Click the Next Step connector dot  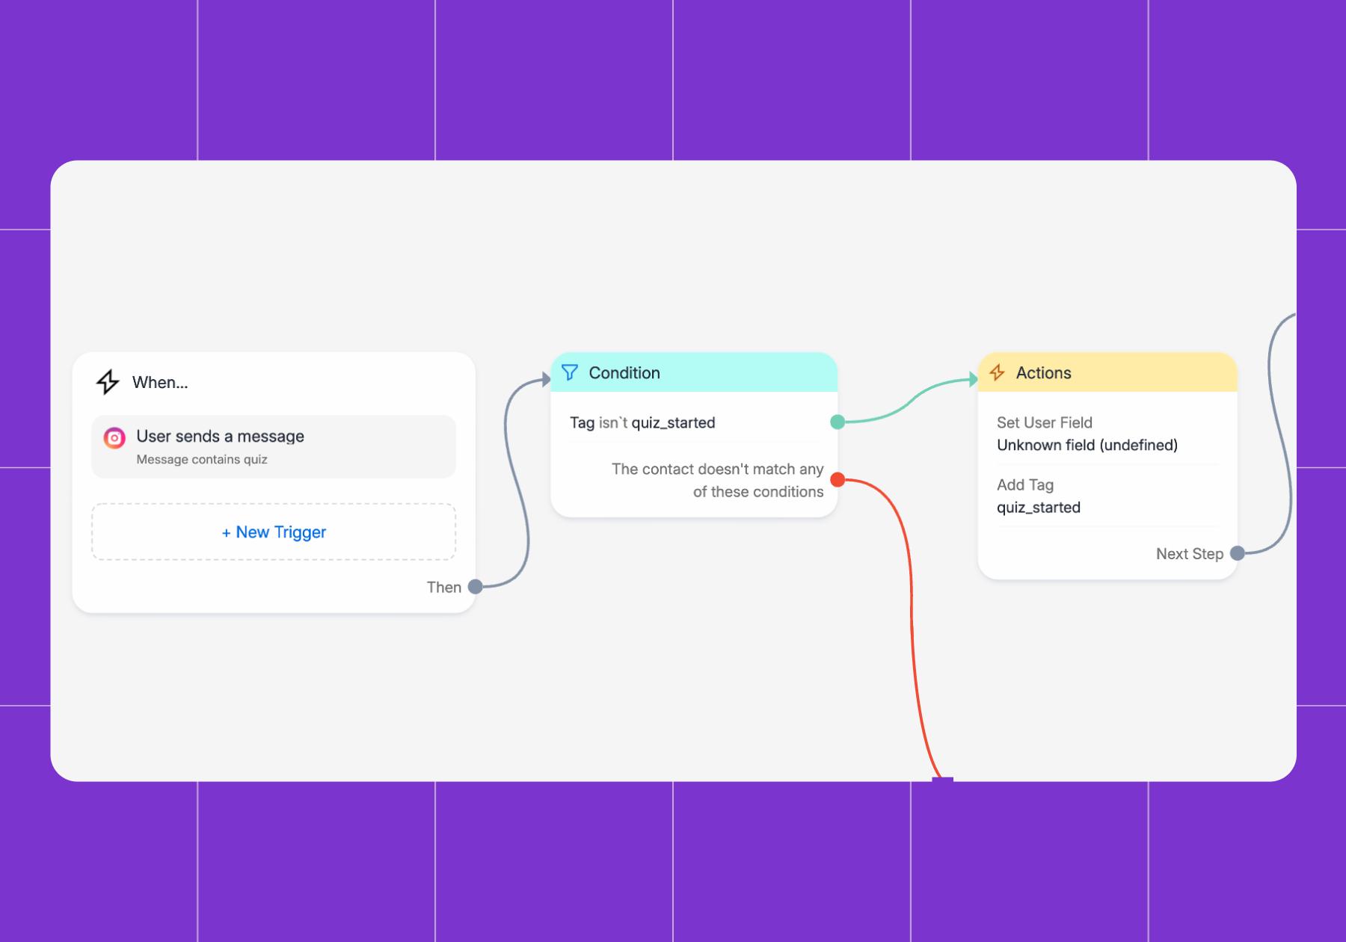click(1238, 553)
